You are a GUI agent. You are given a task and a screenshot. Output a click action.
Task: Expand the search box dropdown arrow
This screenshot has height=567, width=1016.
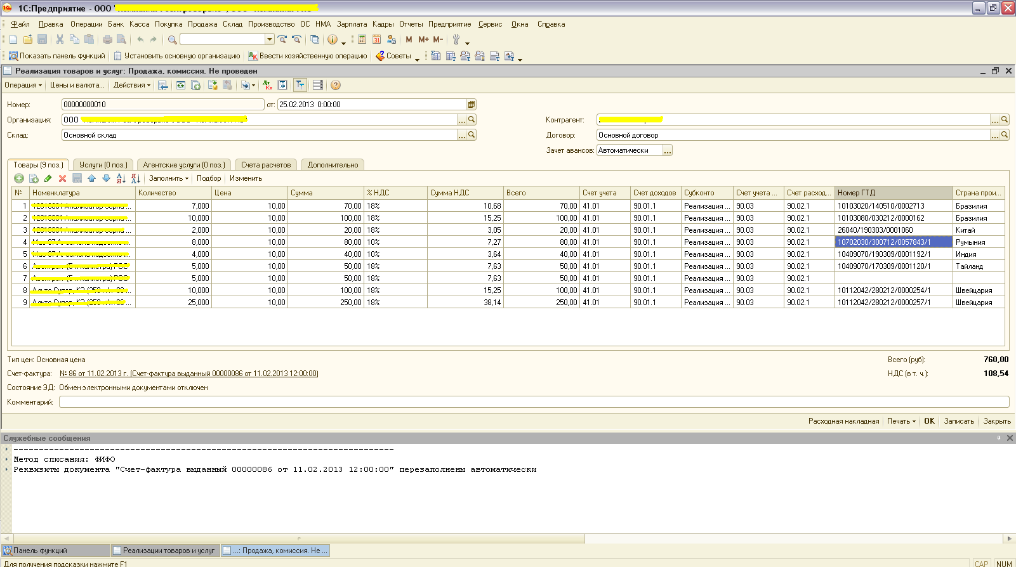pyautogui.click(x=270, y=39)
